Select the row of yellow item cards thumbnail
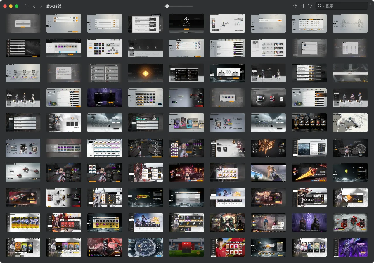The width and height of the screenshot is (374, 263). click(23, 222)
